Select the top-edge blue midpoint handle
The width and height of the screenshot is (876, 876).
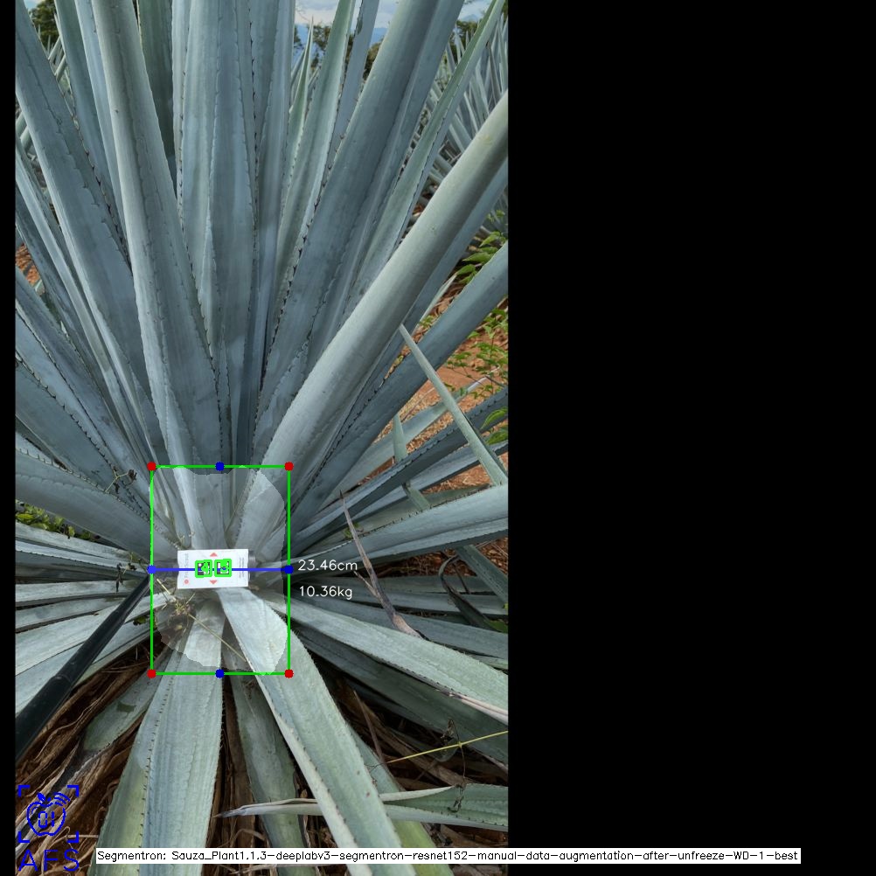219,467
